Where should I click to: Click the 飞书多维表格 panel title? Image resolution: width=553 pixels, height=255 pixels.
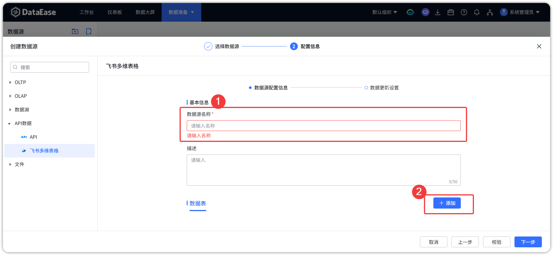click(x=122, y=66)
